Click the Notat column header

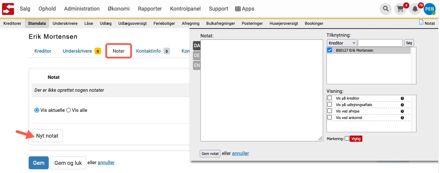pos(54,77)
